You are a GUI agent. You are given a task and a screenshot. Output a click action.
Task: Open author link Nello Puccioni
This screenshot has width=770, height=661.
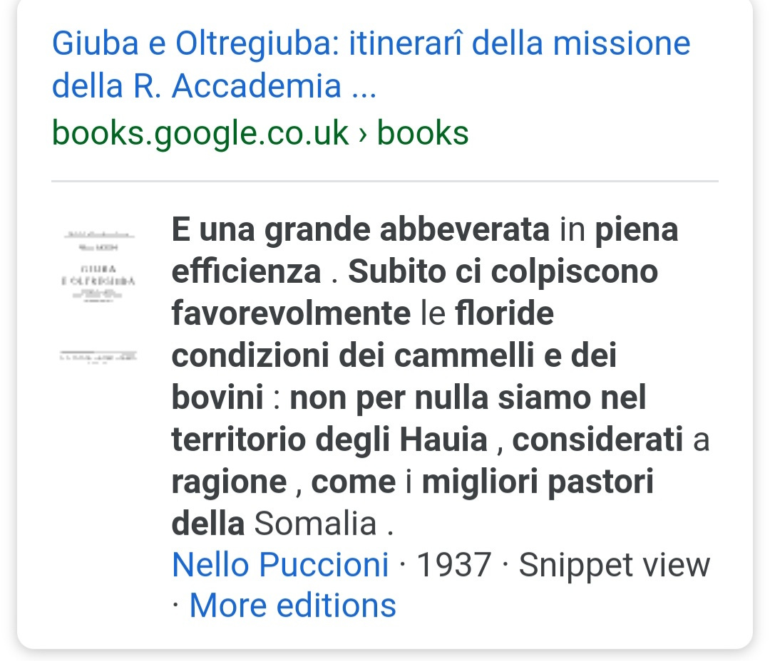coord(280,565)
